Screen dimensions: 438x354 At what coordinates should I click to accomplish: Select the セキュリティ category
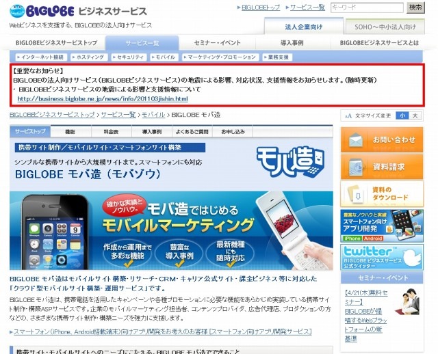pyautogui.click(x=129, y=57)
